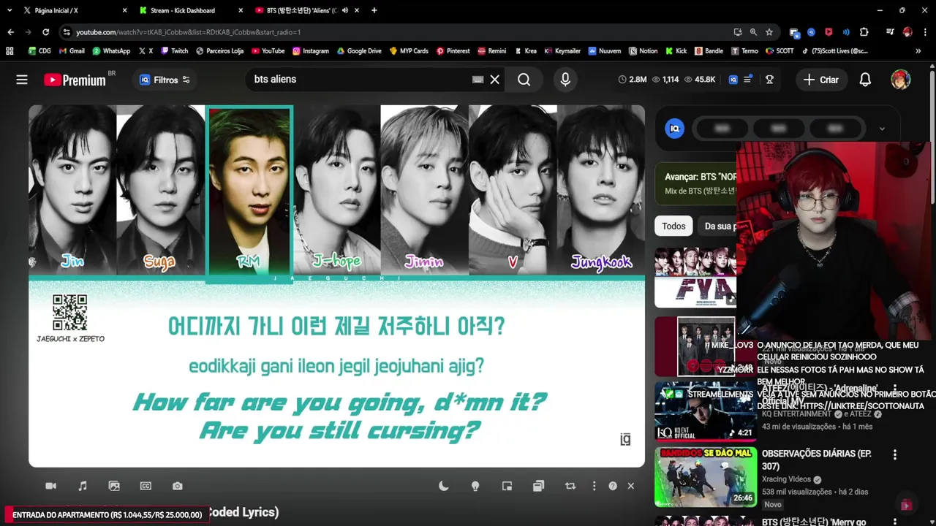Open options menu for OBSERVAÇÕES DIÁRIAS video
The width and height of the screenshot is (936, 526).
tap(894, 454)
